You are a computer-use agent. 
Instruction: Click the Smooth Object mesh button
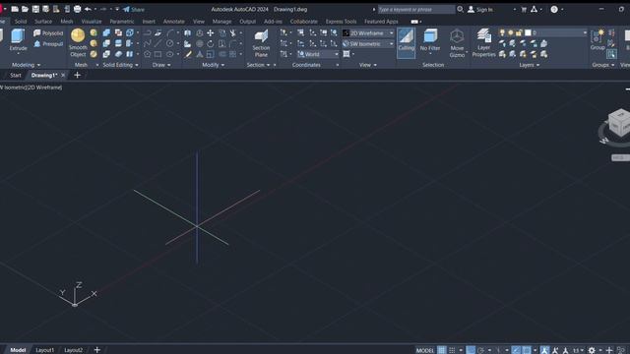[x=78, y=42]
